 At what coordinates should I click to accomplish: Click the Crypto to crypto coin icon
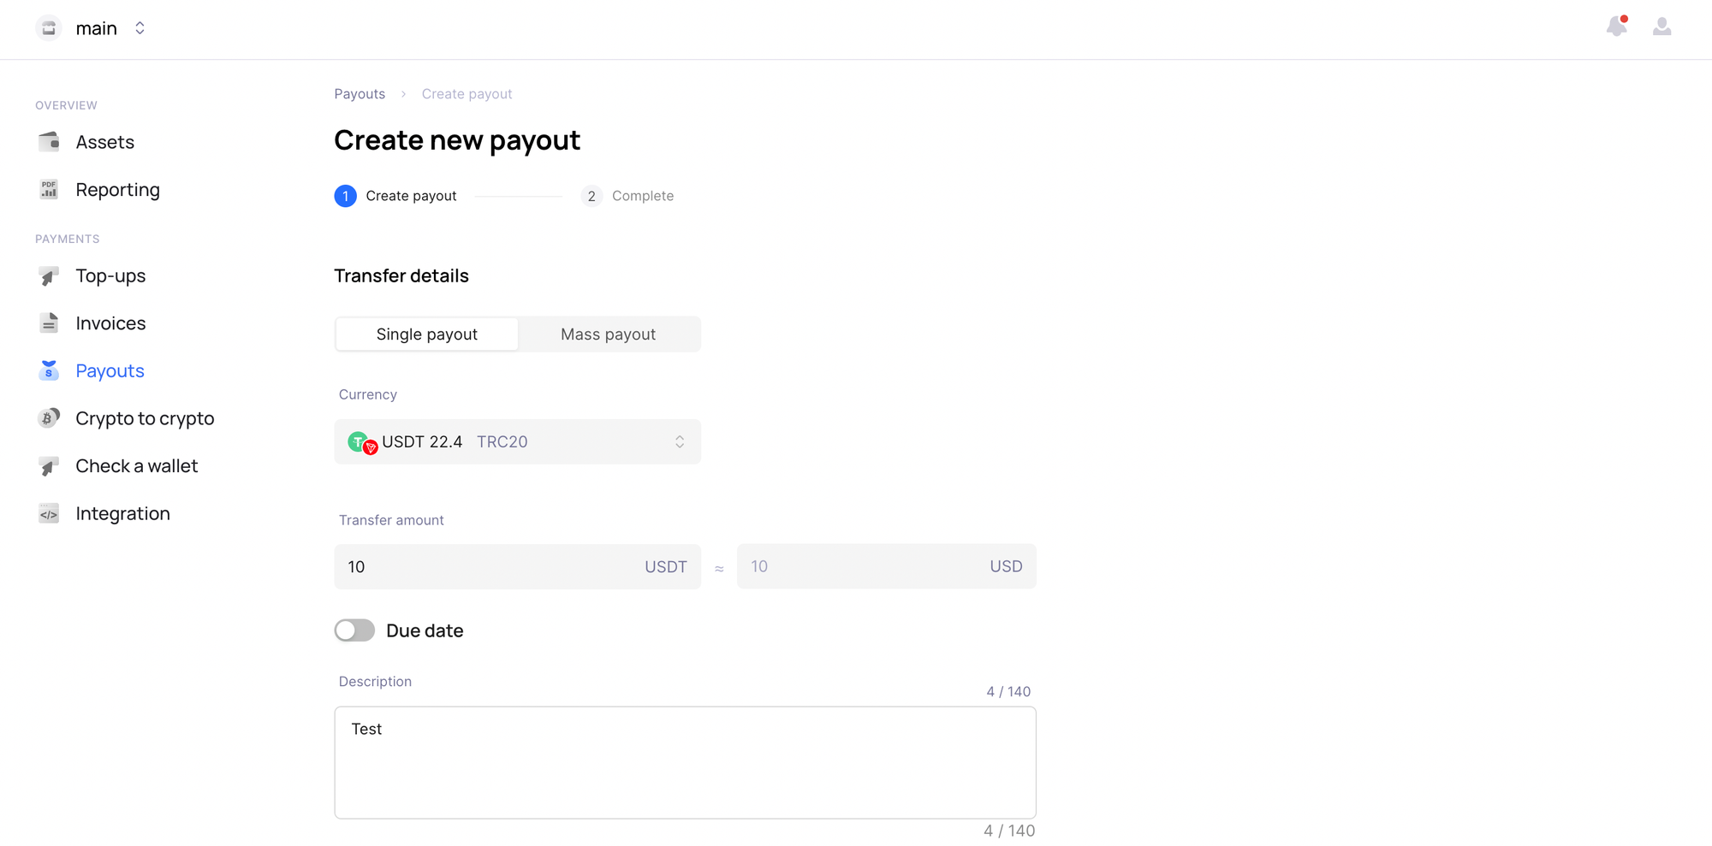click(x=49, y=418)
